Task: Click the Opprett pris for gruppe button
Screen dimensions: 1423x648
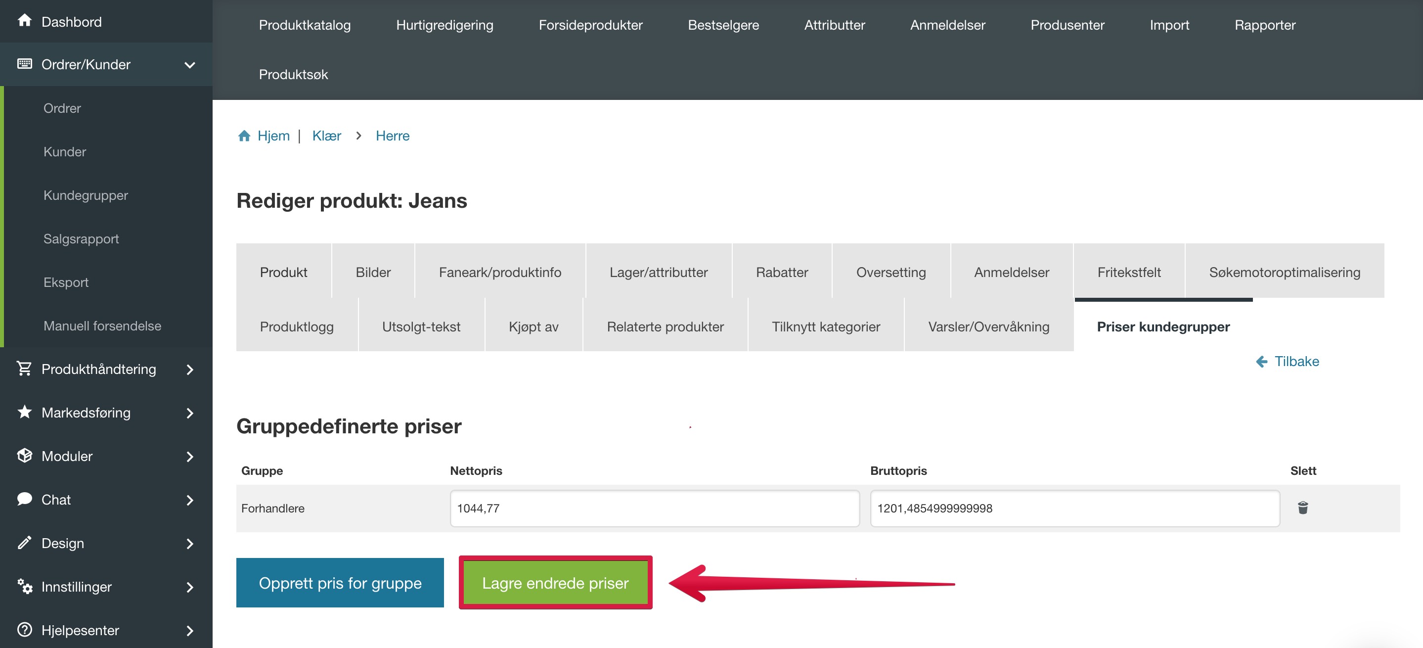Action: click(x=340, y=582)
